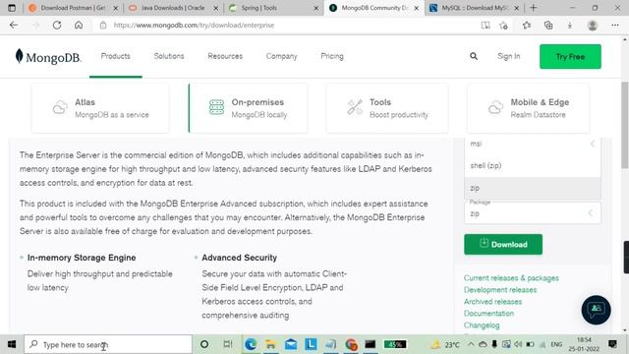The height and width of the screenshot is (354, 629).
Task: Open the Collections icon
Action: pos(548,26)
